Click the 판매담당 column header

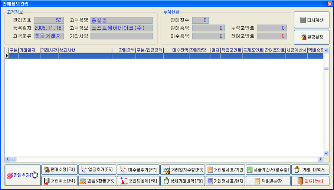tap(200, 50)
